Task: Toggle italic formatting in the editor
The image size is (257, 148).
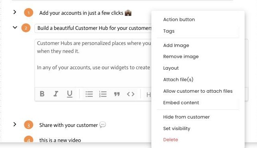Action: click(56, 94)
